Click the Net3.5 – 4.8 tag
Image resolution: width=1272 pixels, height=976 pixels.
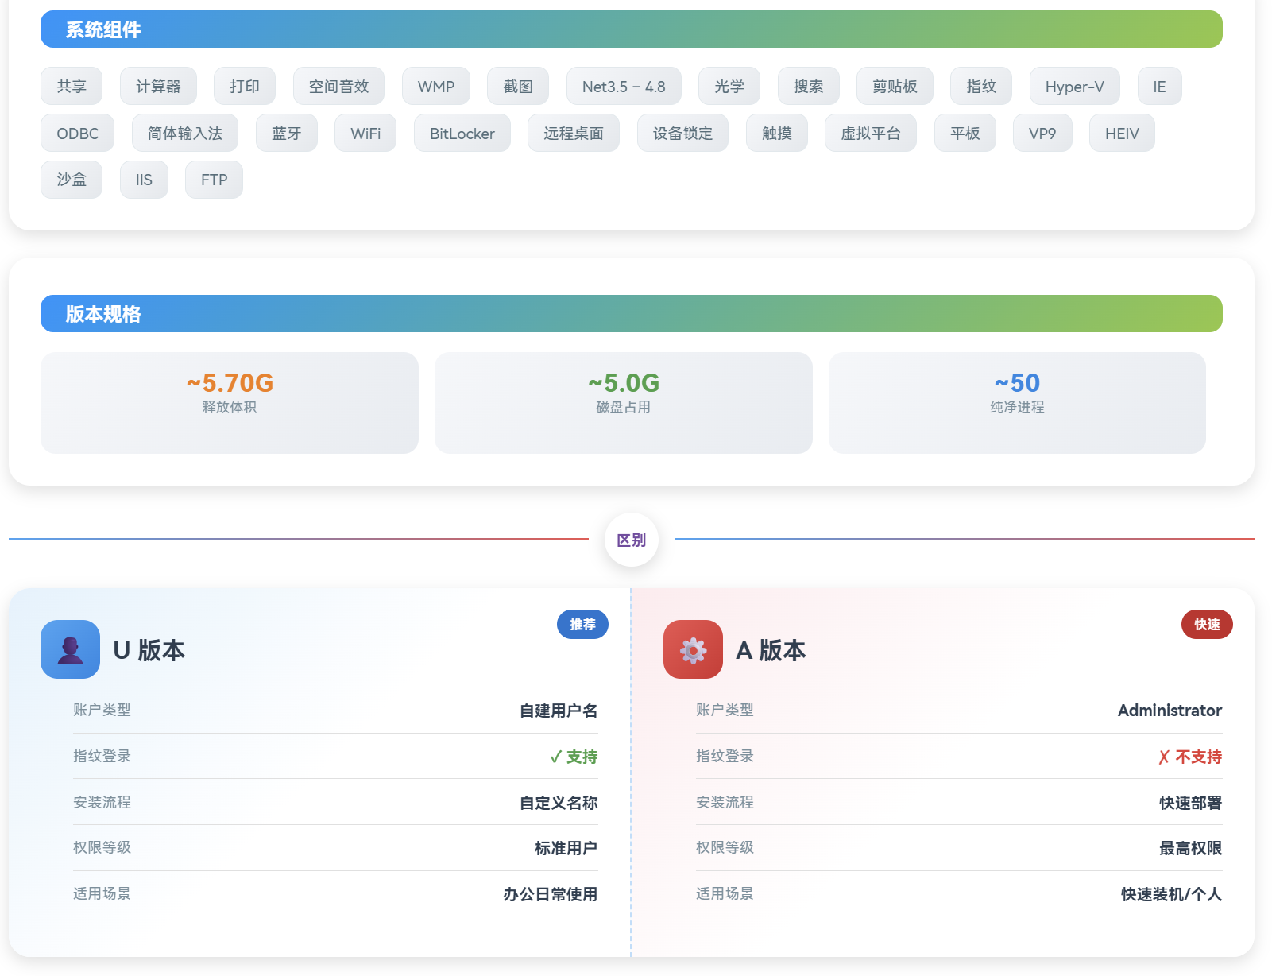pos(624,86)
